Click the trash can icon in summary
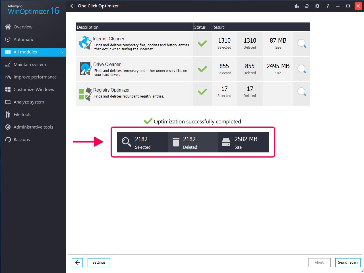 pos(176,142)
